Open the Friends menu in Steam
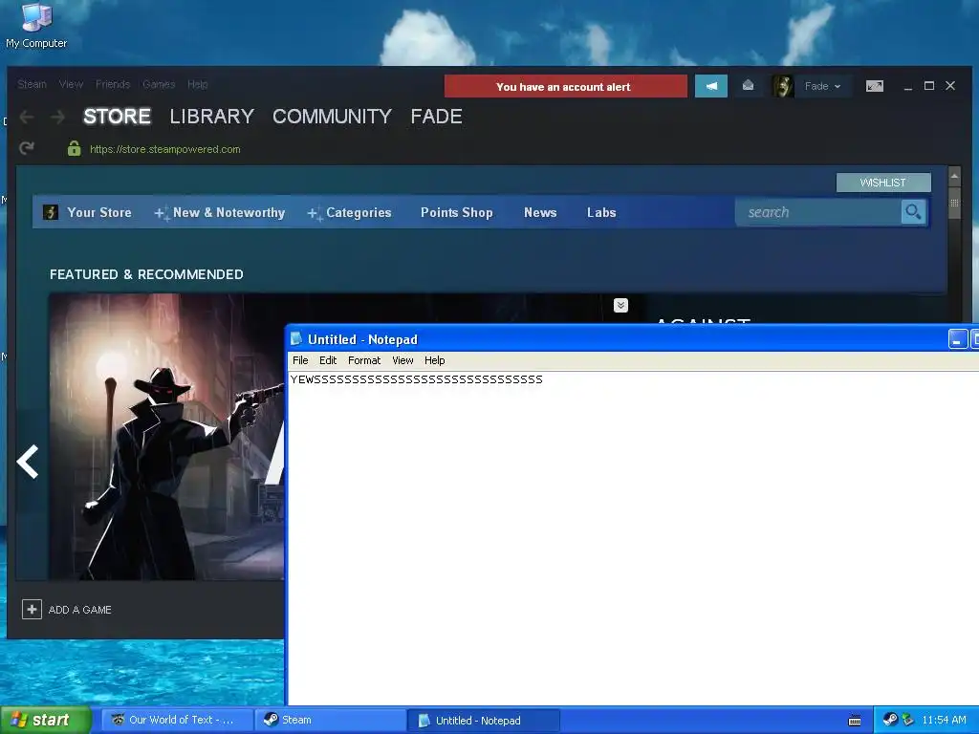The width and height of the screenshot is (979, 734). pyautogui.click(x=113, y=84)
